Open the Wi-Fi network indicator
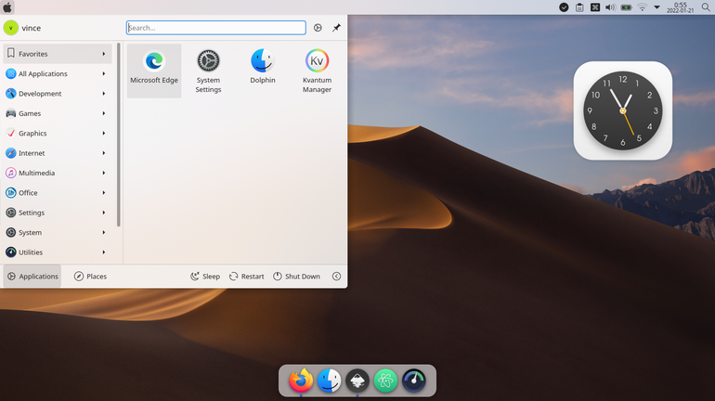Viewport: 715px width, 401px height. coord(642,7)
